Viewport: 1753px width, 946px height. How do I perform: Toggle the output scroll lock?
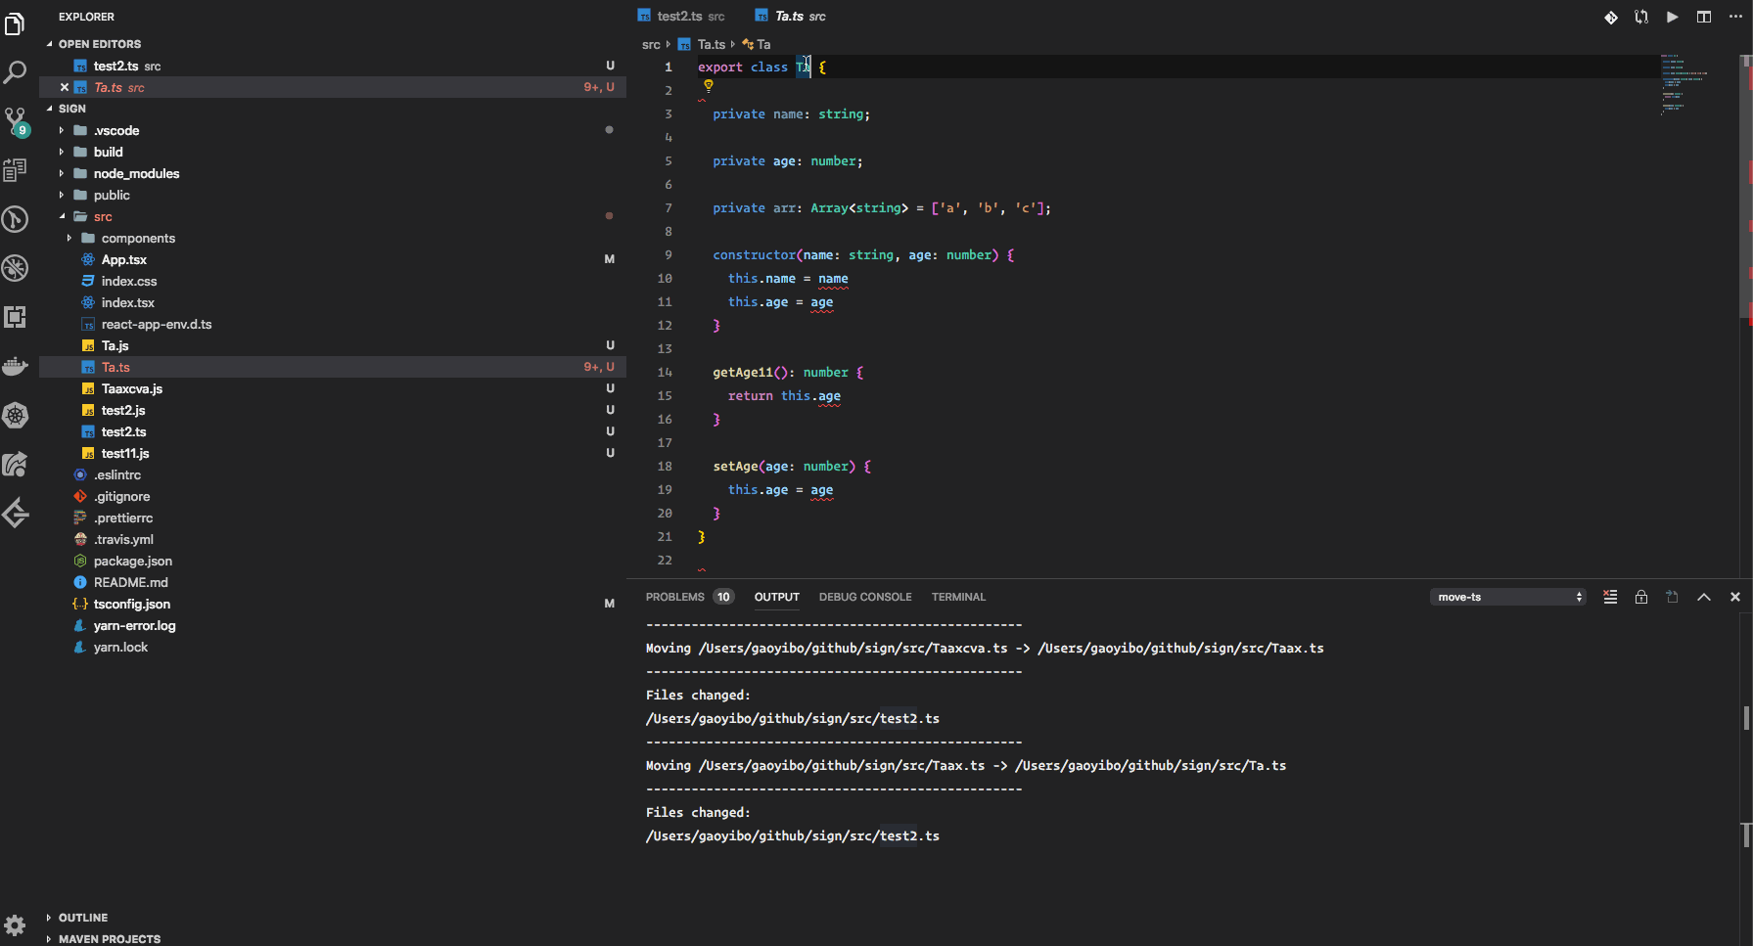click(1641, 597)
